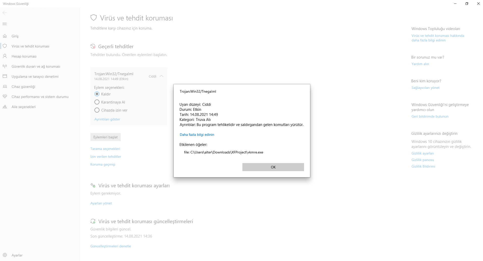Viewport: 483px width, 261px height.
Task: Open the Gizlilik panosu link
Action: (x=423, y=160)
